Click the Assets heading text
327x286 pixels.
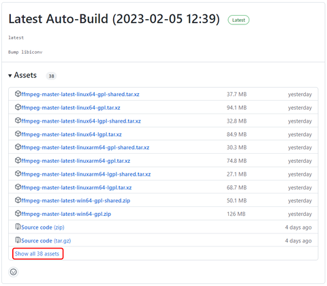(25, 75)
